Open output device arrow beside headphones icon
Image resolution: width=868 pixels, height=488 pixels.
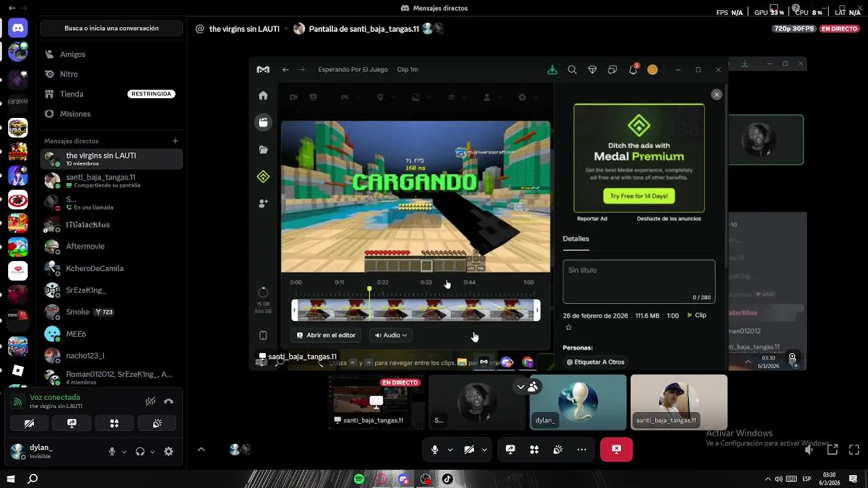click(153, 451)
